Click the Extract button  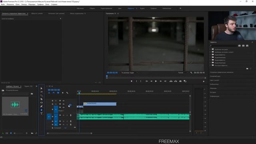[x=176, y=81]
